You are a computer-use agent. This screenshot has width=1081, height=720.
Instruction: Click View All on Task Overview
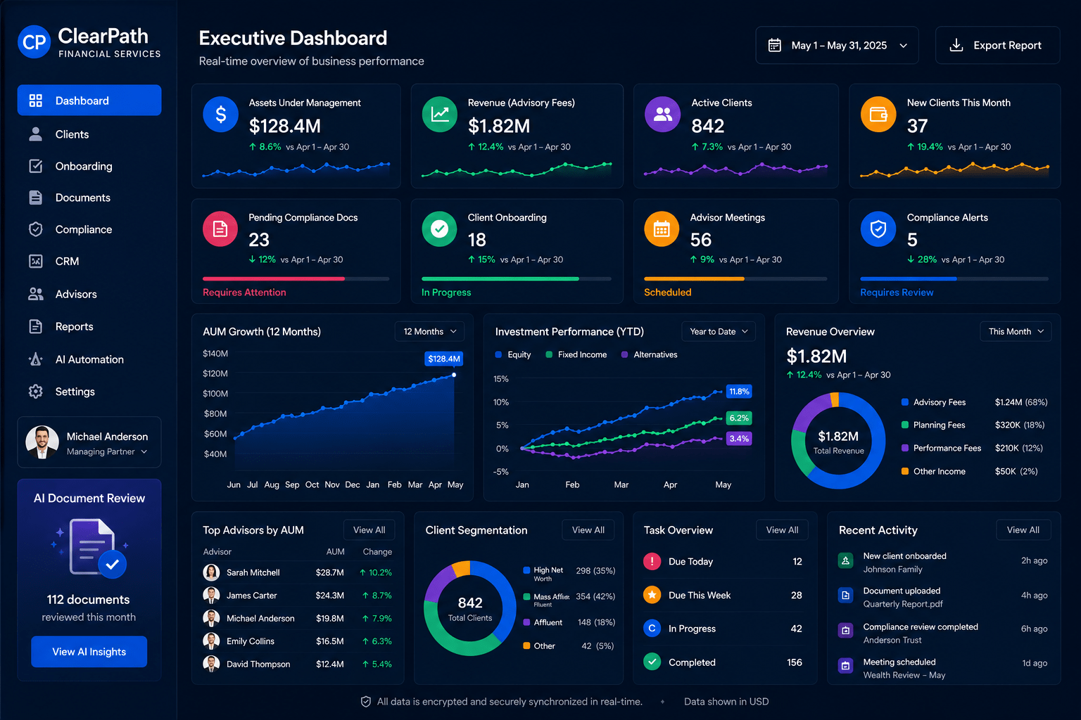click(x=782, y=530)
